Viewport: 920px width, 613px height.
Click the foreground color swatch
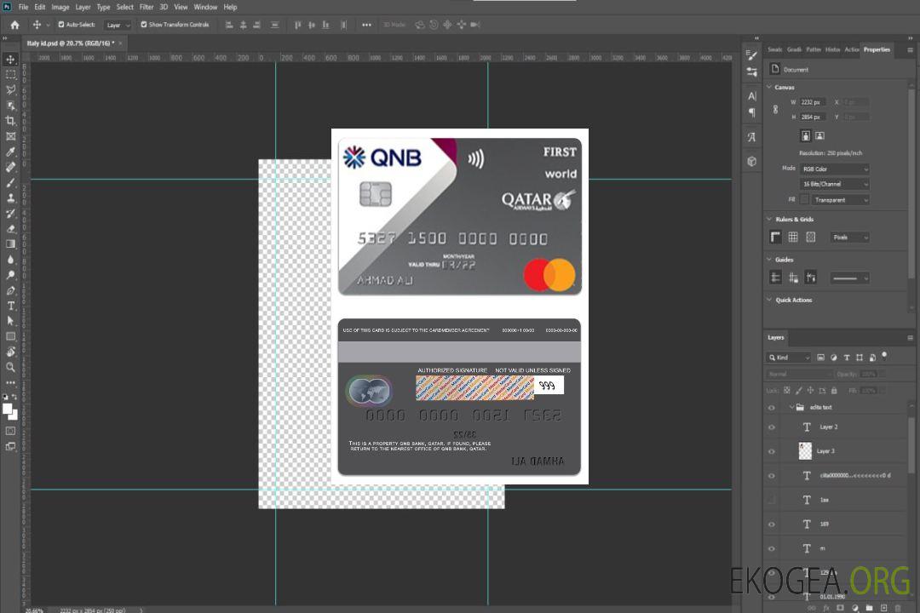coord(8,410)
